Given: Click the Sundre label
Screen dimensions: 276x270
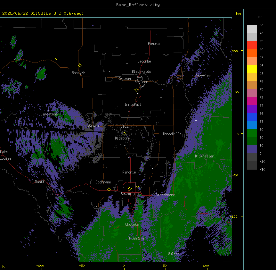Looking at the screenshot, I should point(93,125).
